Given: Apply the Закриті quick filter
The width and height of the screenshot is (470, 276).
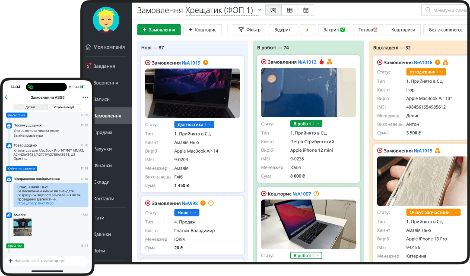Looking at the screenshot, I should 334,30.
